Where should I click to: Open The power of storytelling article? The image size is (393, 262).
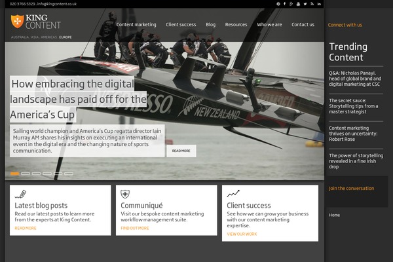(x=356, y=161)
